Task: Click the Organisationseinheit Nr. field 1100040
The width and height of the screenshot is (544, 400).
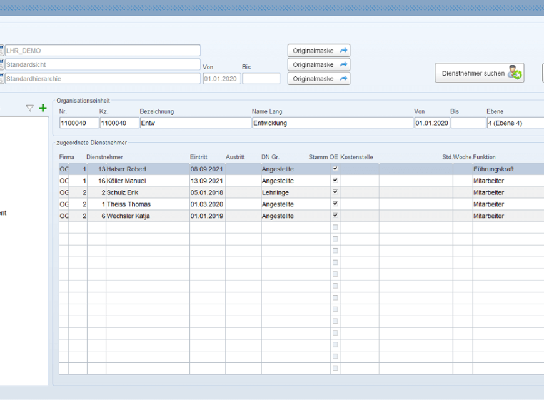Action: [78, 123]
